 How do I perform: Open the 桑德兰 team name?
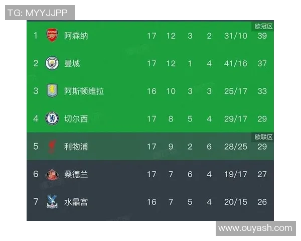tap(76, 174)
